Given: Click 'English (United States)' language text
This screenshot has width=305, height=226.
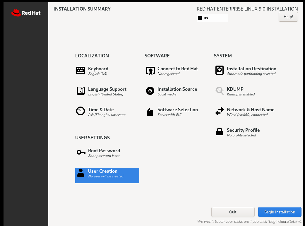Looking at the screenshot, I should tap(106, 94).
